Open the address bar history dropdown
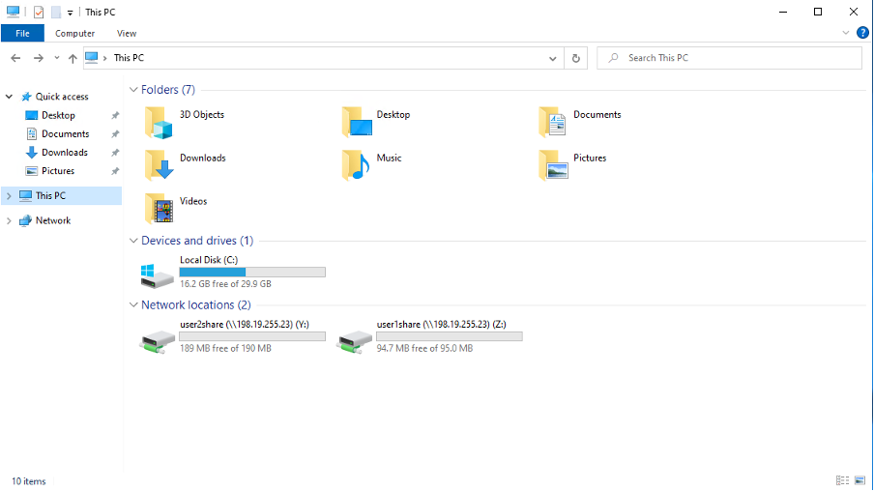This screenshot has width=874, height=491. click(552, 58)
